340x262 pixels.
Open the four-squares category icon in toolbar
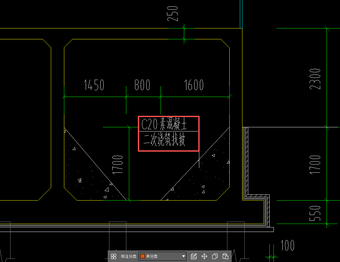click(x=114, y=256)
